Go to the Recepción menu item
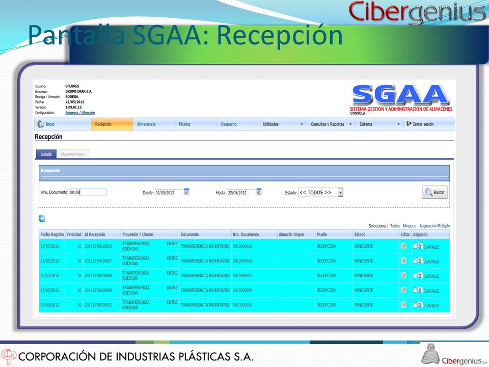Viewport: 489px width, 367px height. click(112, 124)
